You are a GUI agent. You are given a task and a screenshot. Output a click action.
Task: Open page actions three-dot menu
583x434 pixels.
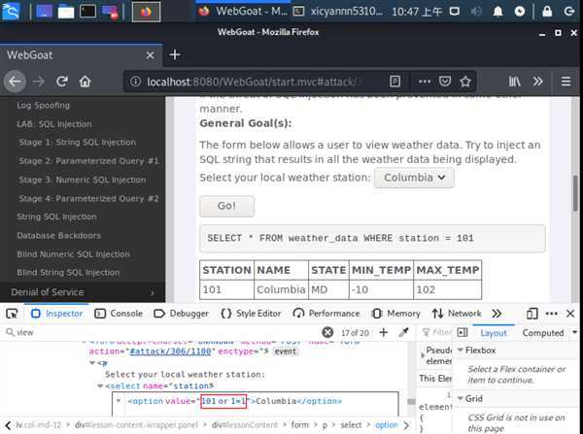click(425, 82)
